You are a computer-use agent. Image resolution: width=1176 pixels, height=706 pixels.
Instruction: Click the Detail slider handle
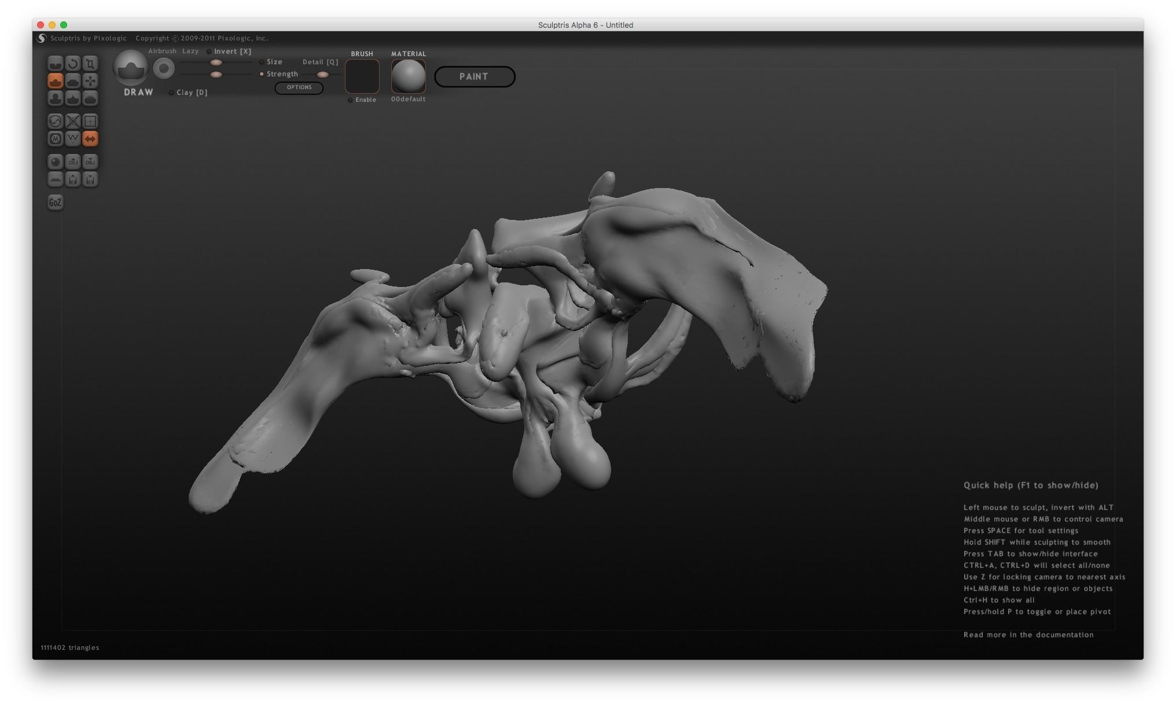[x=323, y=75]
